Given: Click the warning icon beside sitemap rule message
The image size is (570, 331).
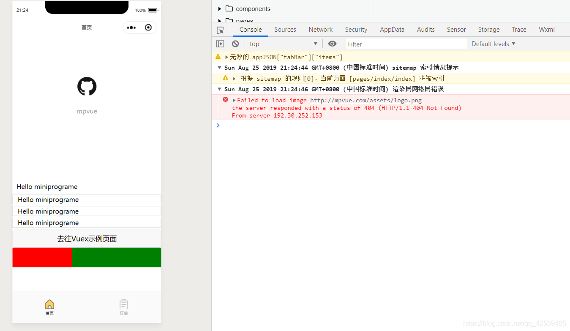Looking at the screenshot, I should [225, 78].
